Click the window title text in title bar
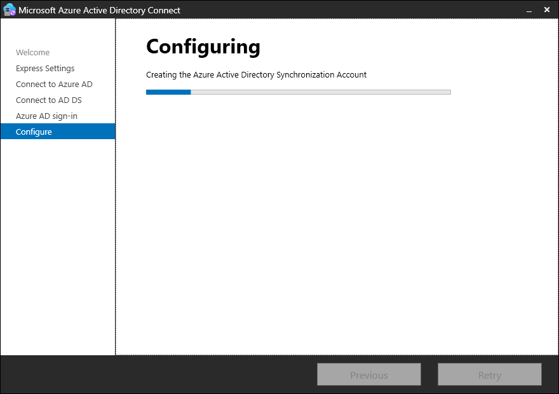Screen dimensions: 559x394 [99, 10]
